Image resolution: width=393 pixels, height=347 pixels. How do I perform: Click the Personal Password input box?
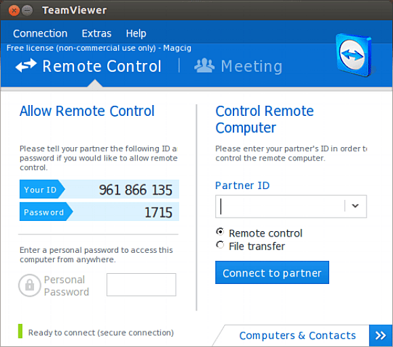click(x=141, y=285)
